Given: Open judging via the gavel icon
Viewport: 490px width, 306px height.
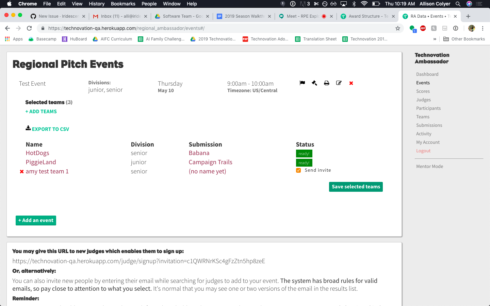Looking at the screenshot, I should click(314, 83).
